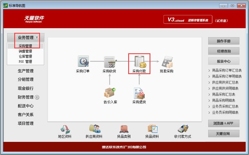Open the 采购付款 clipboard and coins icon

click(x=140, y=61)
